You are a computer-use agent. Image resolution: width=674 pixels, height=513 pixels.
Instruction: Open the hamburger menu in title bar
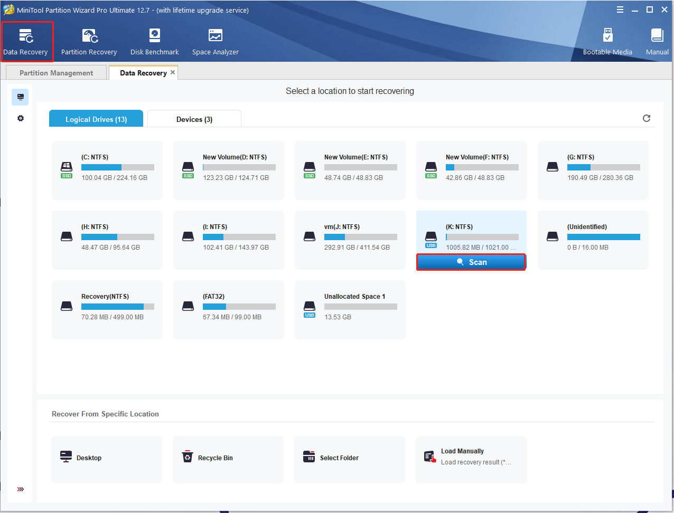(x=620, y=9)
